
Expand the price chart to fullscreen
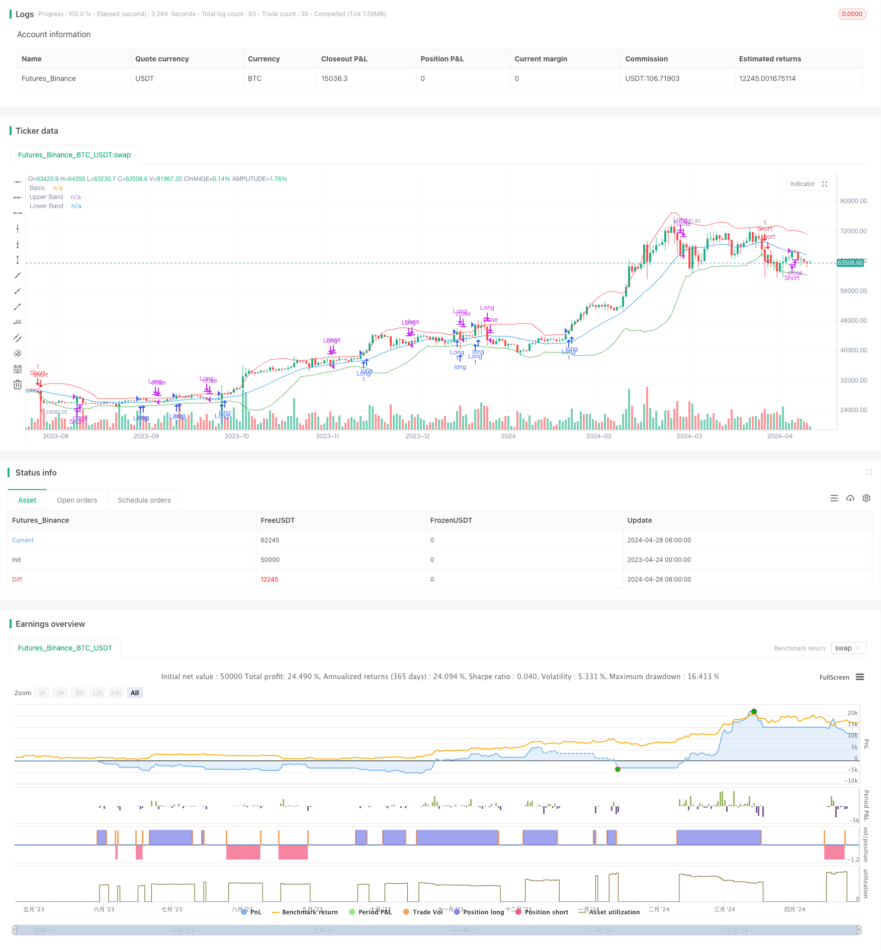[x=825, y=184]
